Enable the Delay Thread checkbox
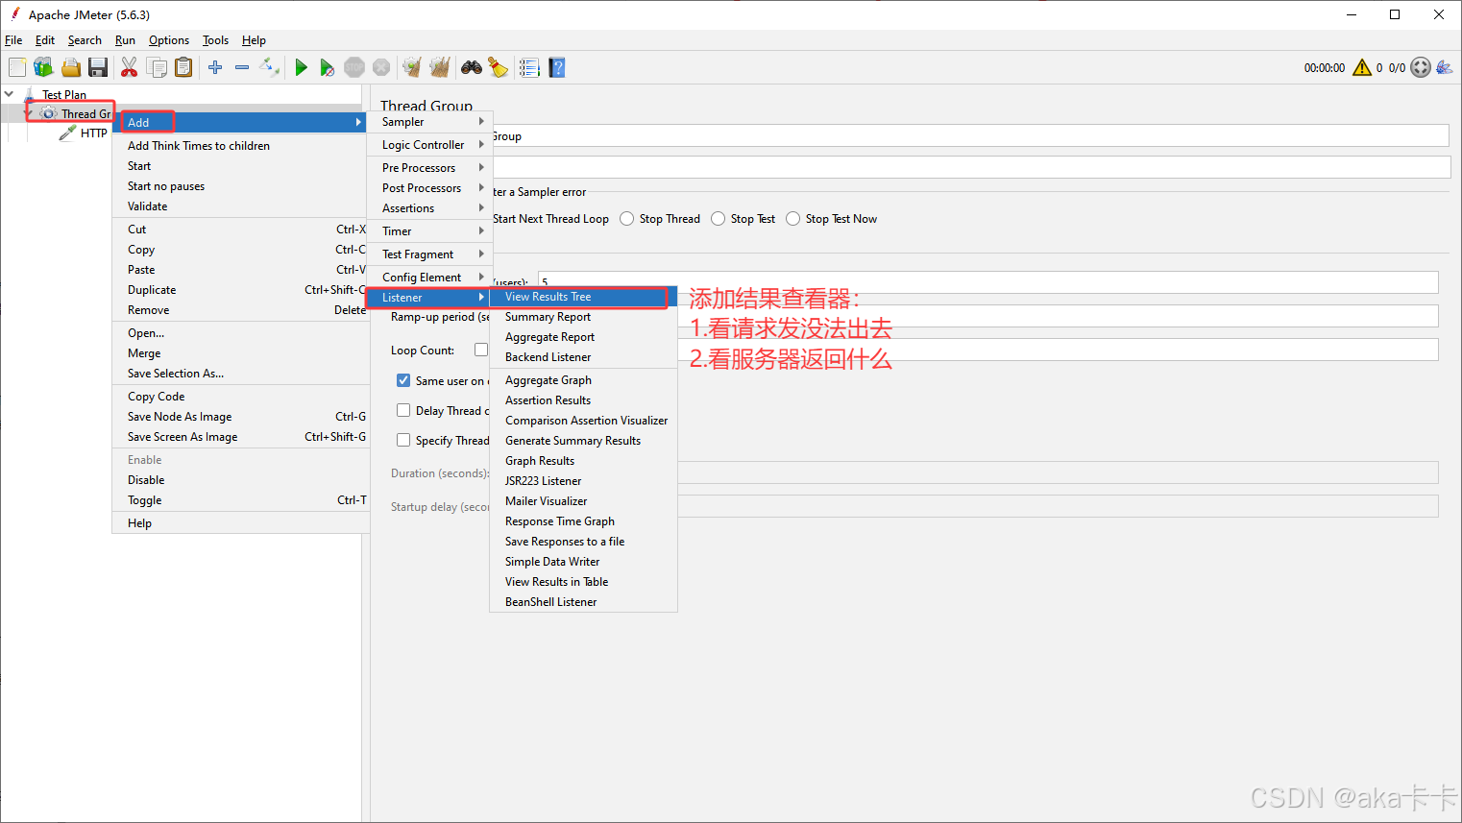 pyautogui.click(x=403, y=410)
